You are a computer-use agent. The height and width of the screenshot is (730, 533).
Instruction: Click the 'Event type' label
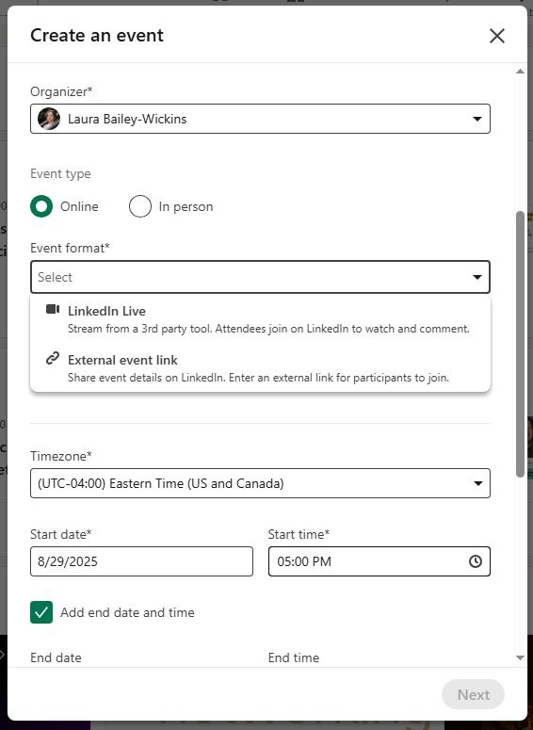(60, 173)
